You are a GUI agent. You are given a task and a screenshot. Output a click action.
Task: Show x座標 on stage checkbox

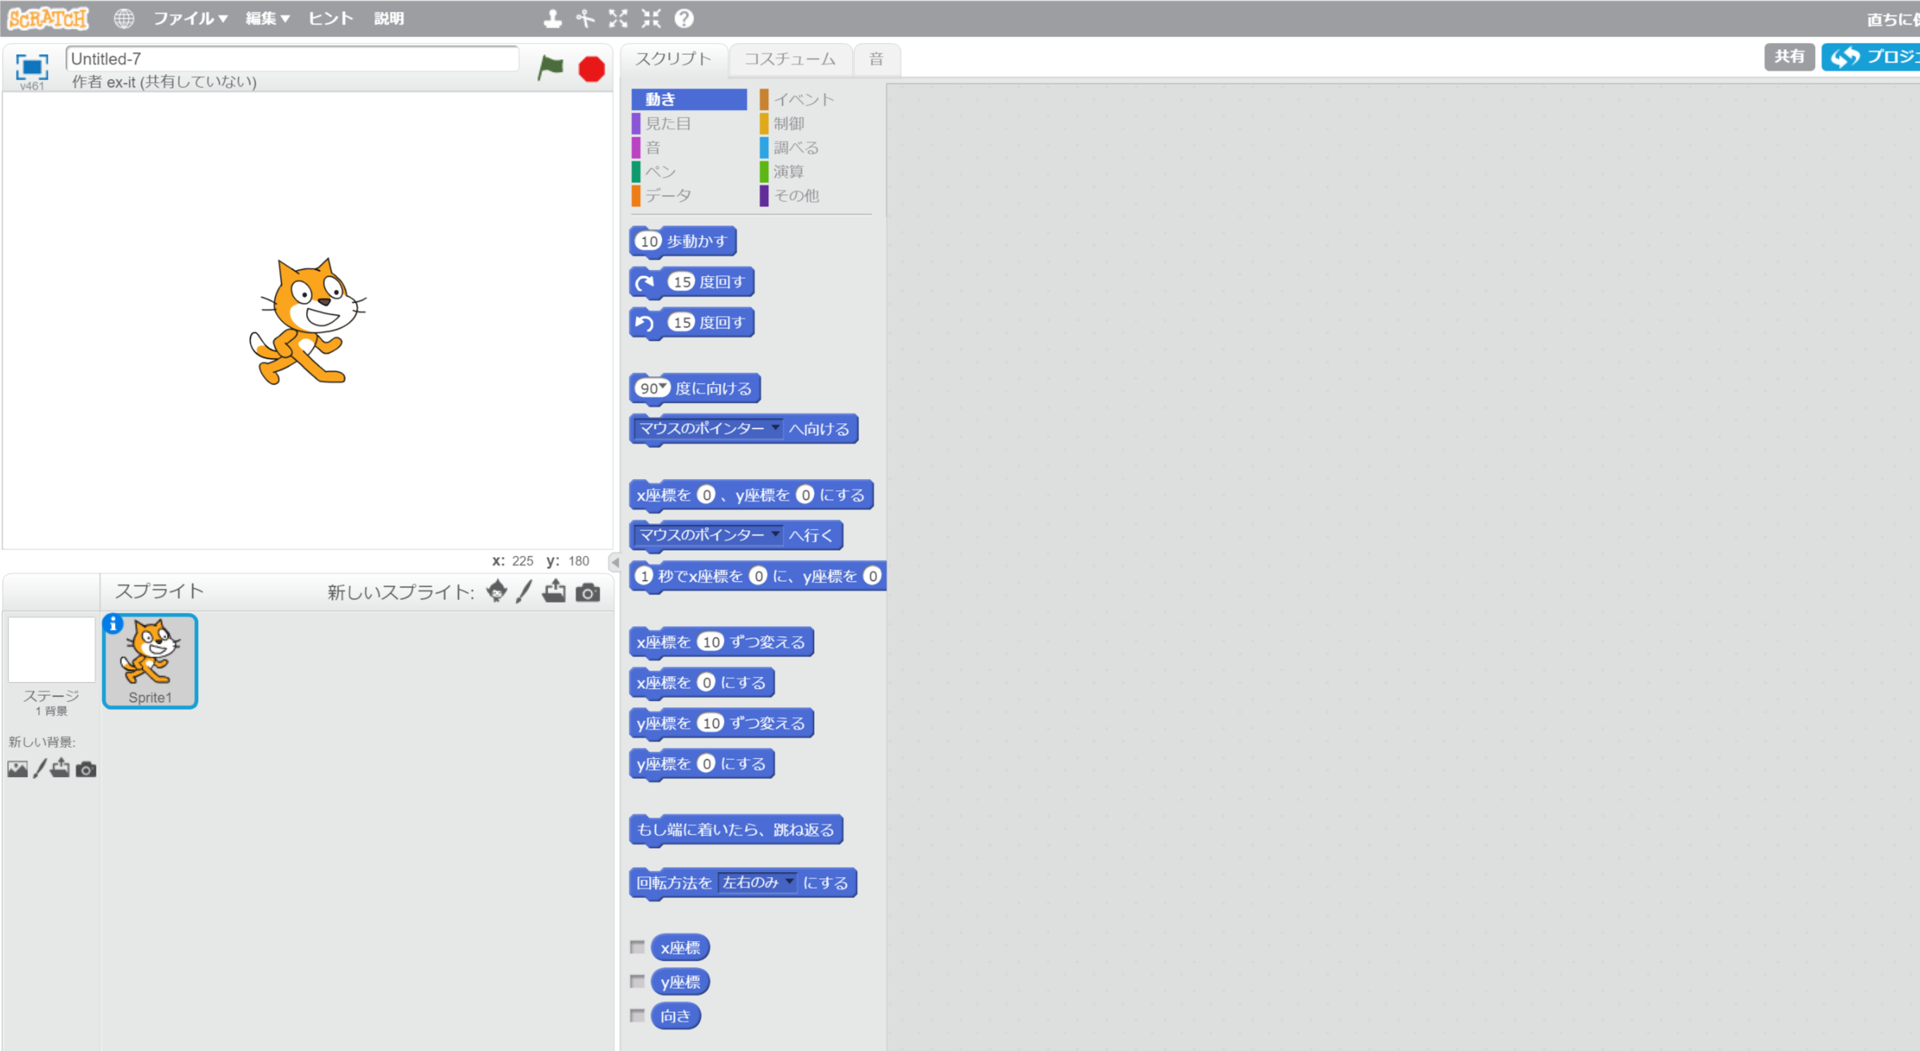[x=637, y=947]
